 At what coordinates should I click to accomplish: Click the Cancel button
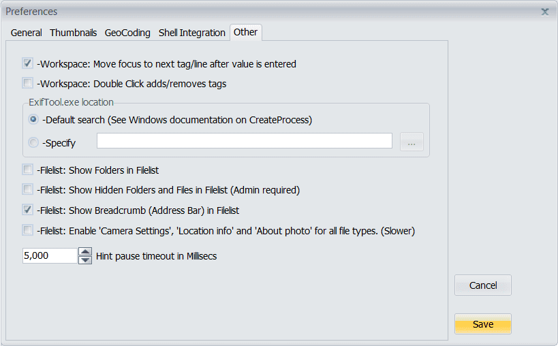[x=483, y=285]
